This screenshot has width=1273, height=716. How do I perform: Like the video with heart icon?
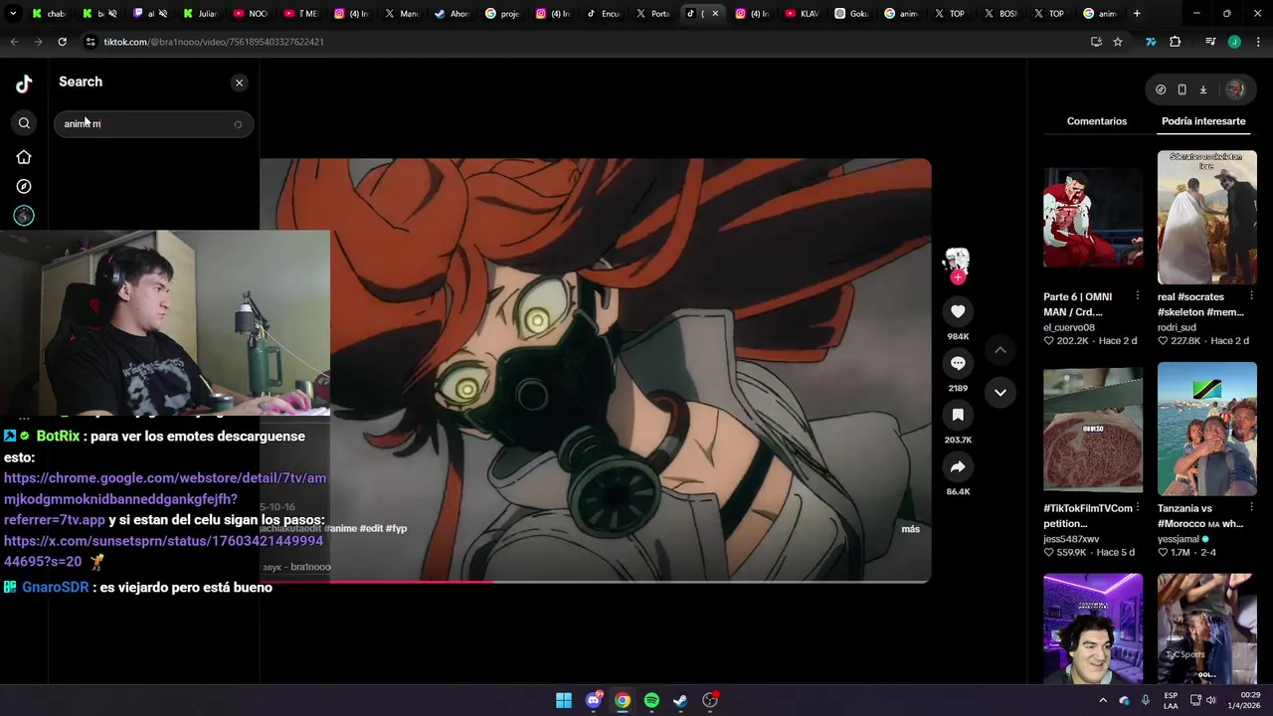click(x=958, y=312)
